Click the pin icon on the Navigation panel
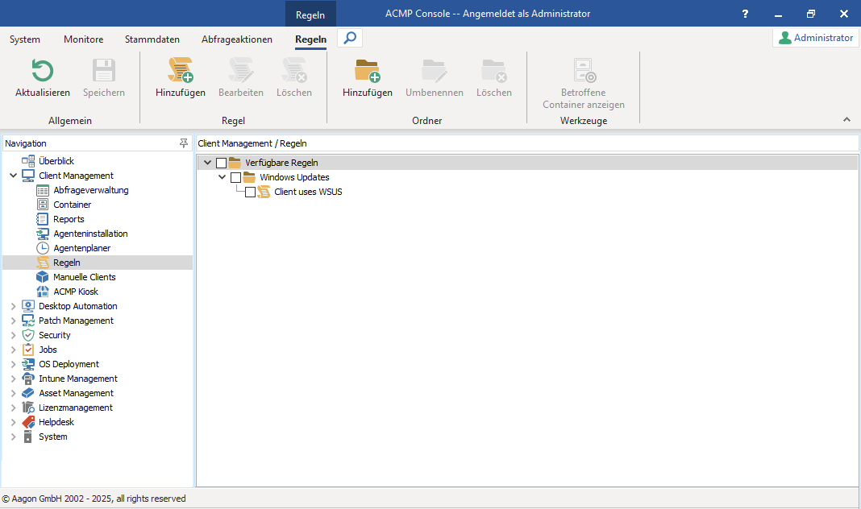 pyautogui.click(x=184, y=143)
